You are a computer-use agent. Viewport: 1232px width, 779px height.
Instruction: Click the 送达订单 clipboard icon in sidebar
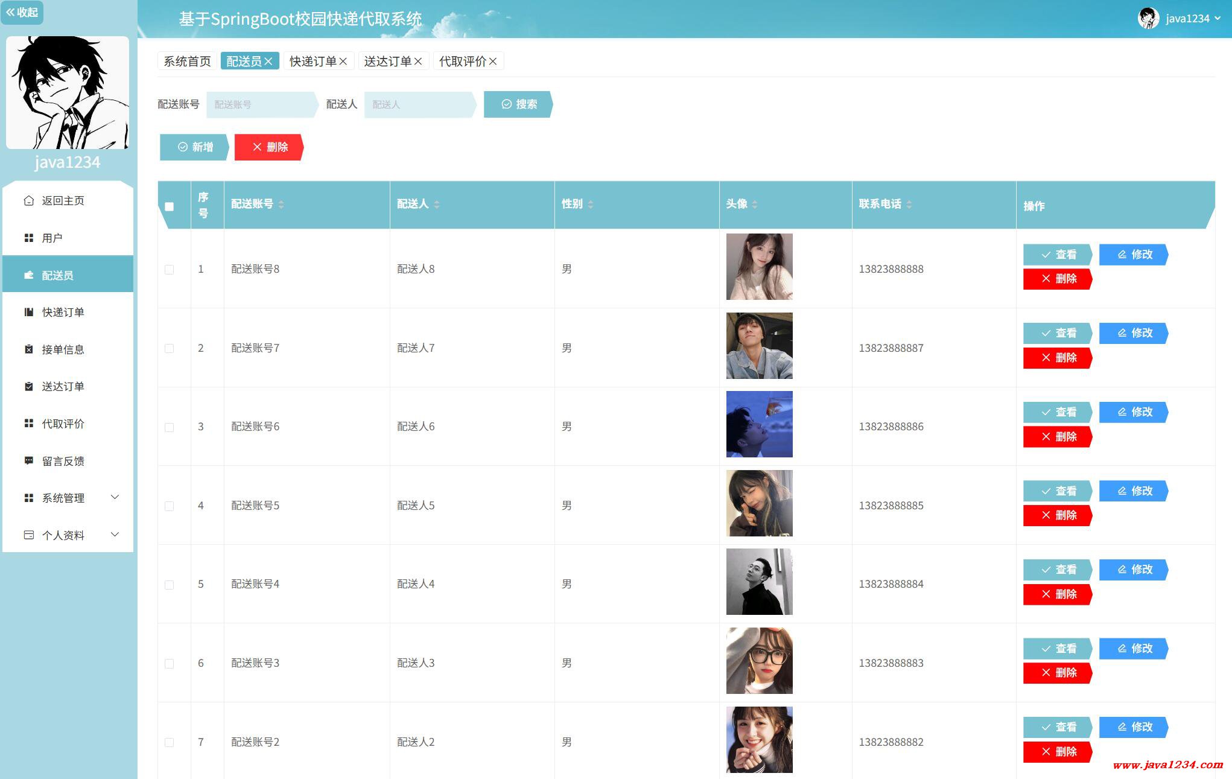click(28, 387)
